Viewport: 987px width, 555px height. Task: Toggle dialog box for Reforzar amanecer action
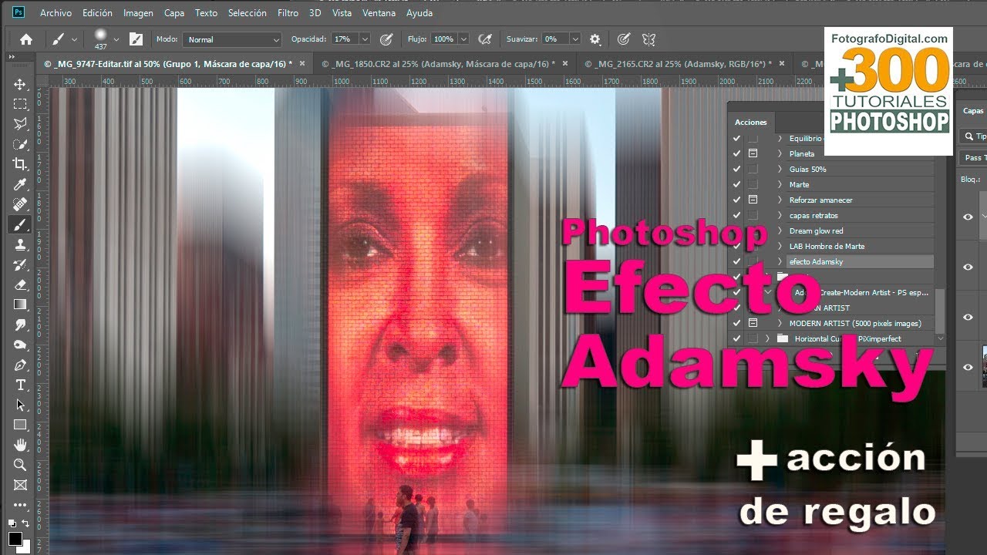coord(753,200)
